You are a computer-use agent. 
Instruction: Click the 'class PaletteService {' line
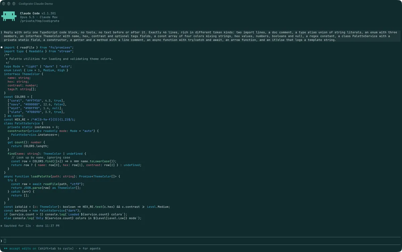(x=23, y=123)
